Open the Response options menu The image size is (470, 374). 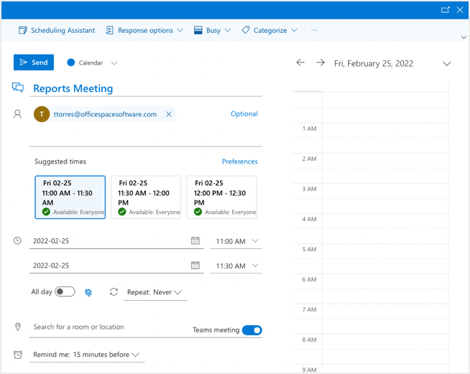144,31
